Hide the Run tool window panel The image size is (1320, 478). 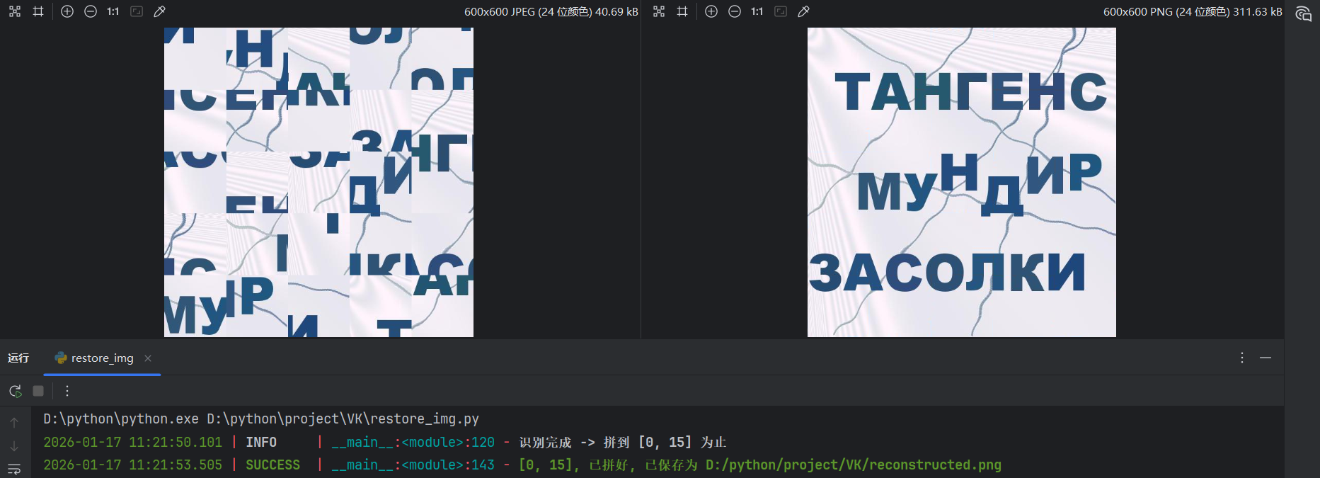coord(1266,358)
